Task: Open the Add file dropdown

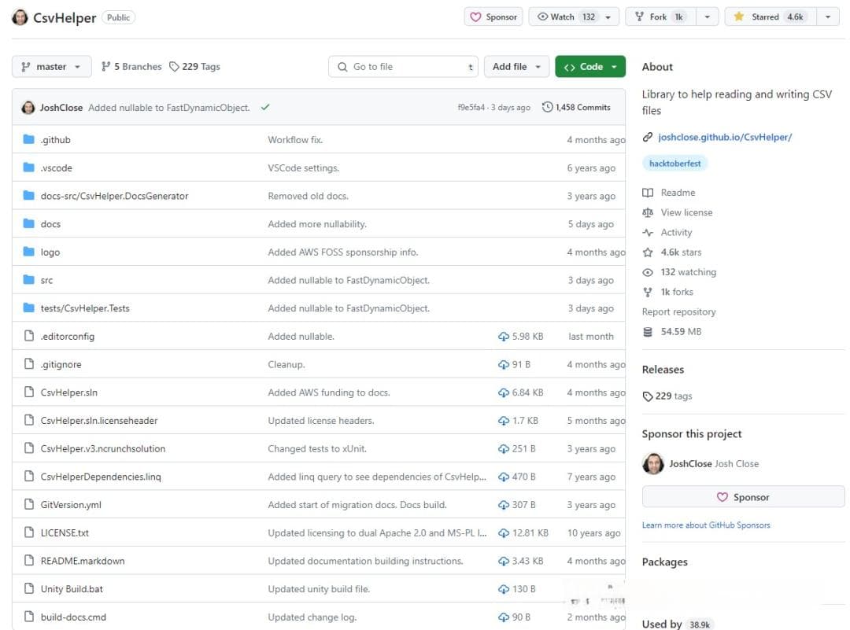Action: [x=516, y=67]
